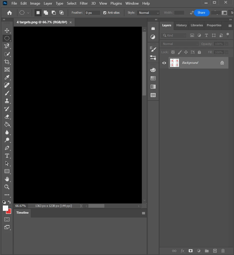Select the Paint Bucket tool
This screenshot has width=234, height=255.
(7, 124)
